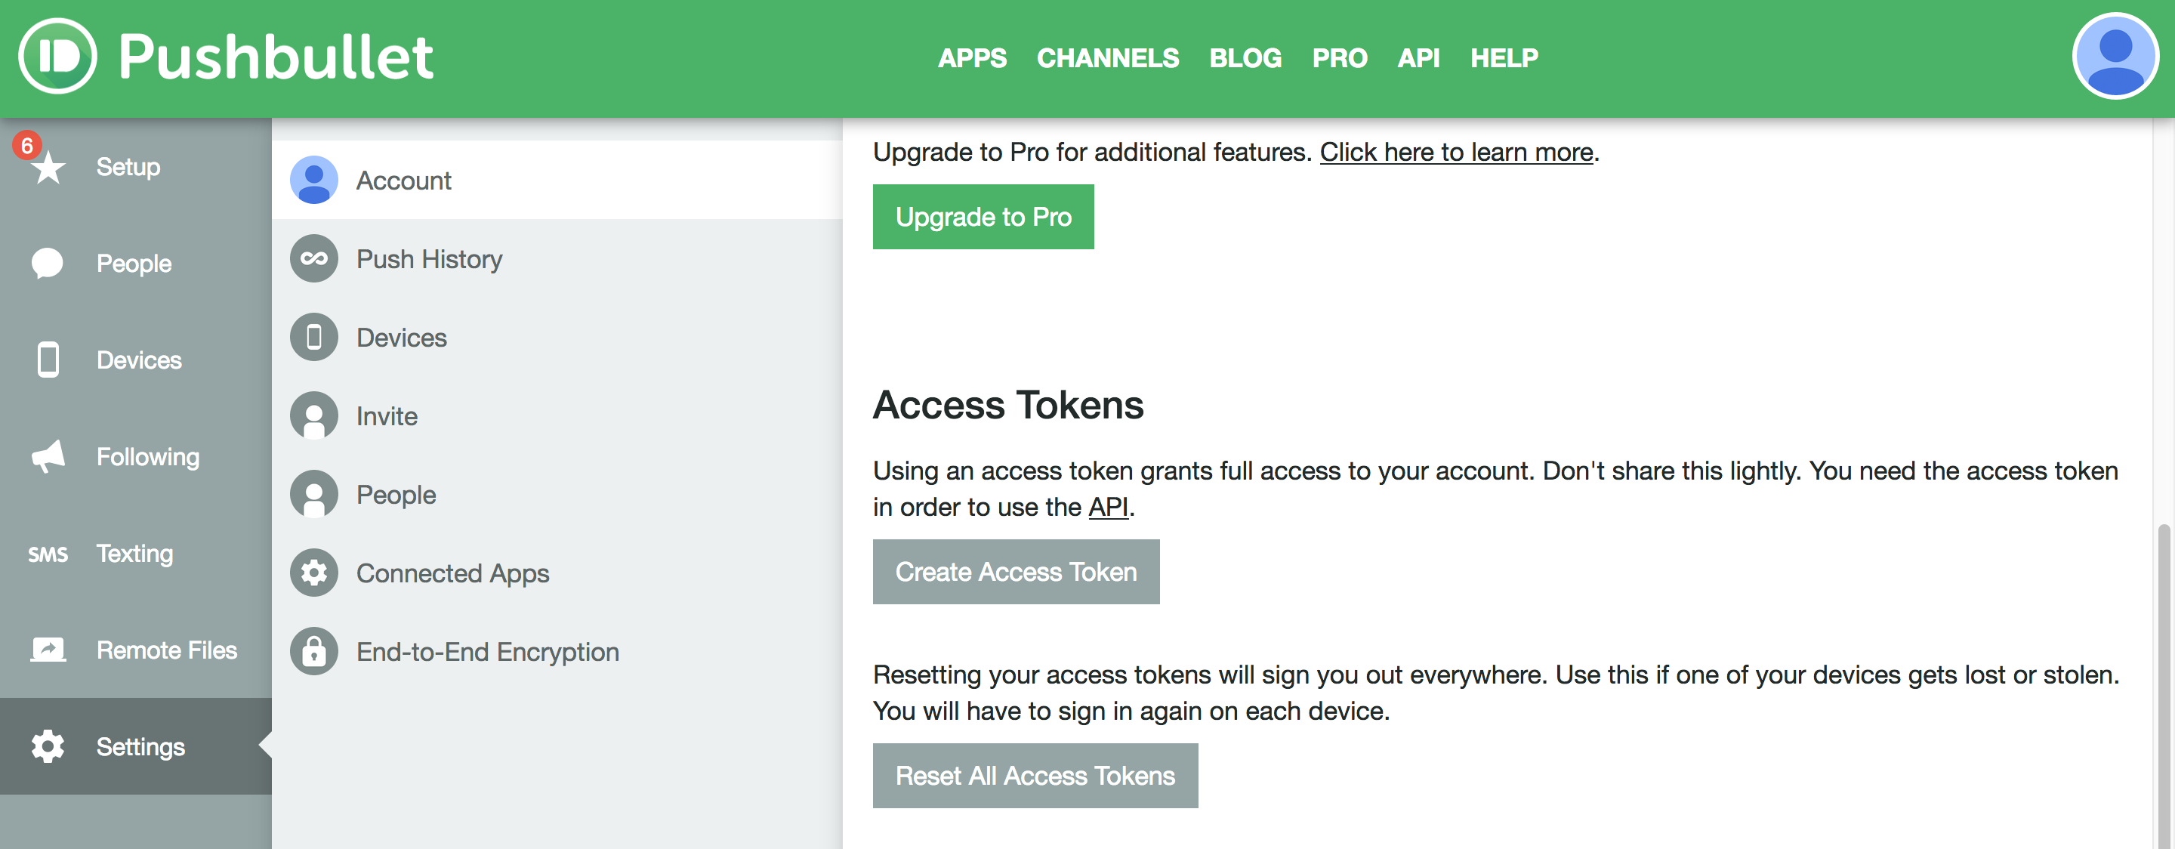The height and width of the screenshot is (849, 2175).
Task: Click the Create Access Token button
Action: pyautogui.click(x=1015, y=570)
